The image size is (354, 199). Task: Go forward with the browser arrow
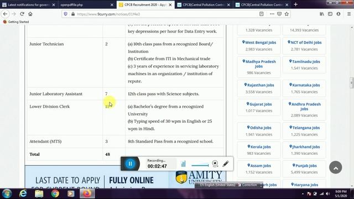(13, 14)
